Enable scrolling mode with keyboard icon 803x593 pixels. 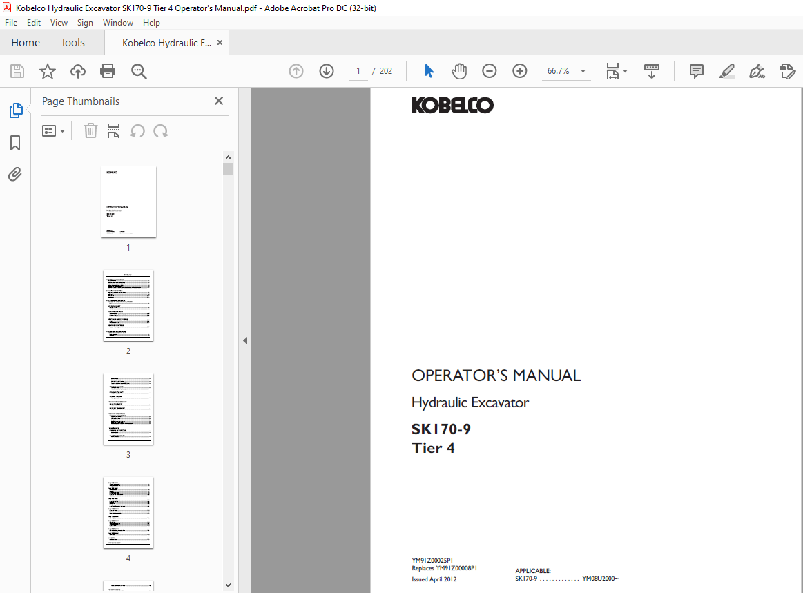click(651, 71)
